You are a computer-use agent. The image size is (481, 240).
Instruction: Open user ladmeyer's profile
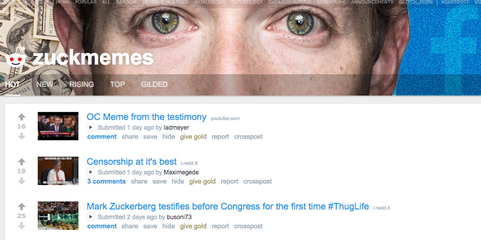click(176, 128)
